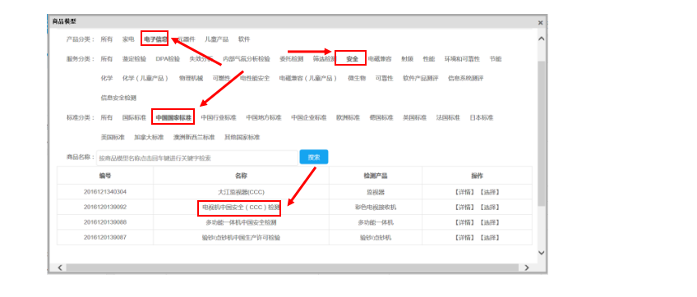Select DPA检验 service category
The width and height of the screenshot is (697, 297).
click(x=168, y=58)
